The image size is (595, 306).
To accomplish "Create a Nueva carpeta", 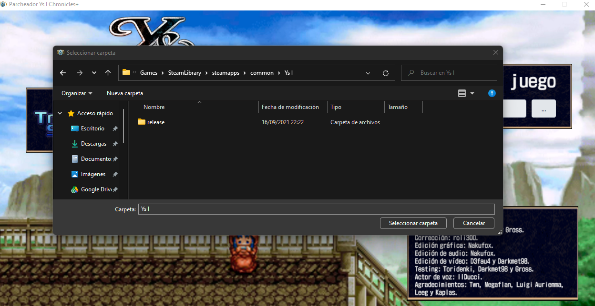I will 125,93.
